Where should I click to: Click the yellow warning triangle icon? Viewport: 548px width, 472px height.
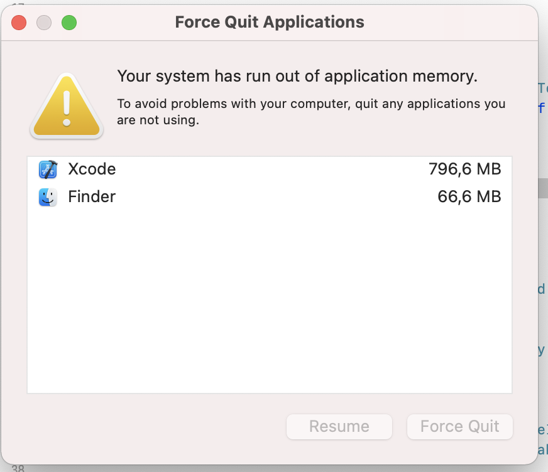click(x=65, y=105)
